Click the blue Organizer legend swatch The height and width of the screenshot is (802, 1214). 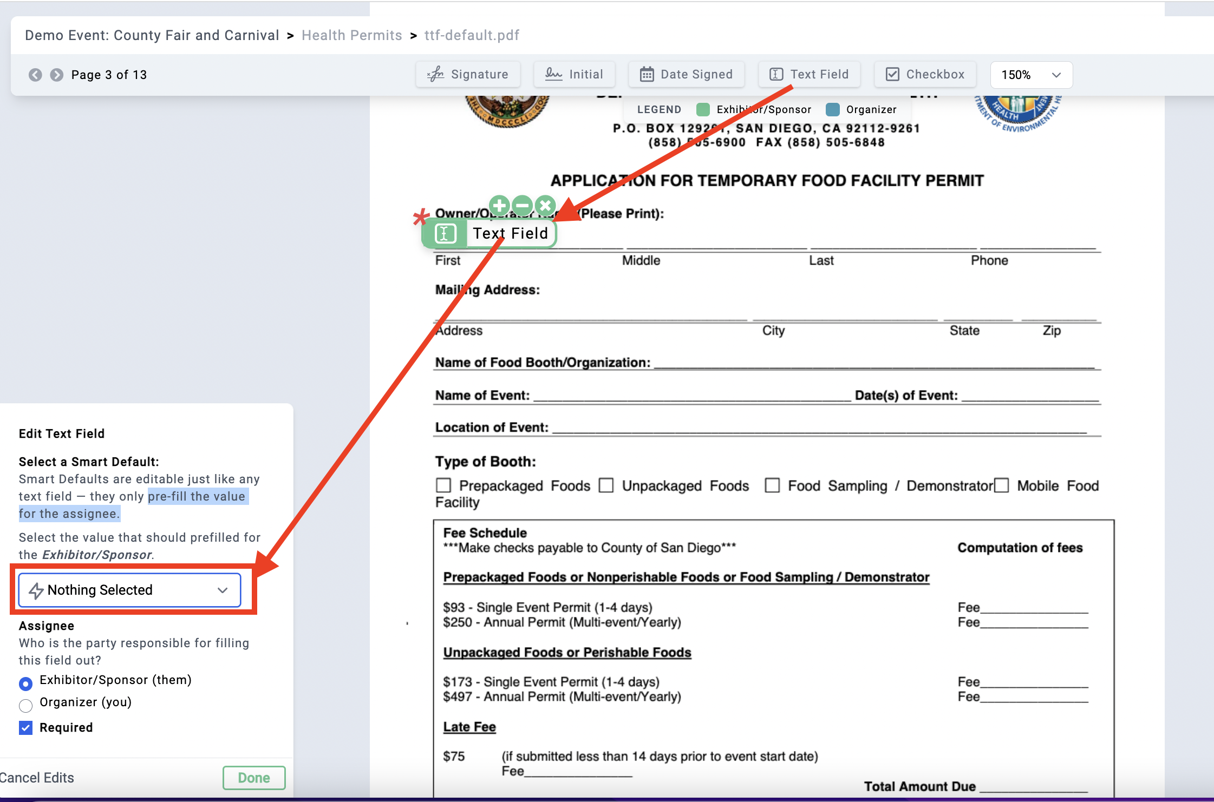(833, 109)
